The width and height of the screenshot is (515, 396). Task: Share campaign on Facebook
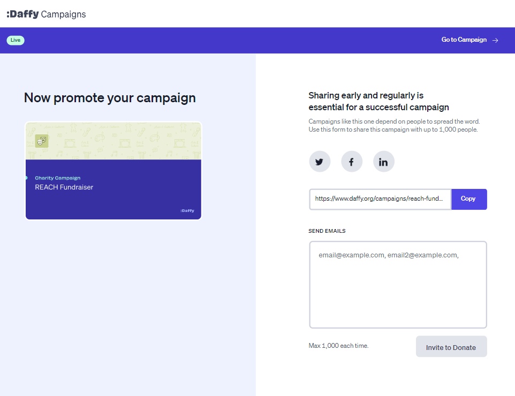pyautogui.click(x=351, y=162)
